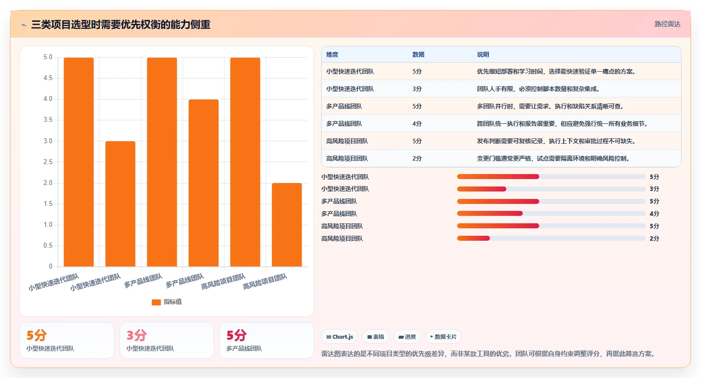Image resolution: width=701 pixels, height=378 pixels.
Task: Click the slanted bar icon inside the 进度 tag
Action: click(401, 337)
